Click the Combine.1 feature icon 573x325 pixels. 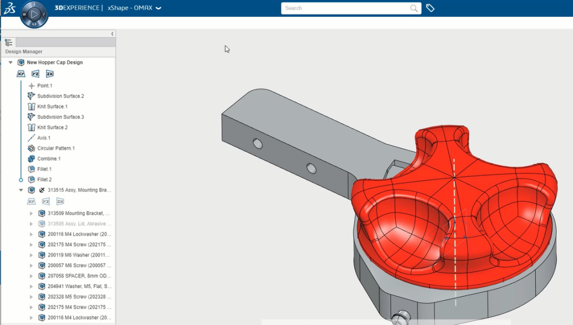coord(32,159)
